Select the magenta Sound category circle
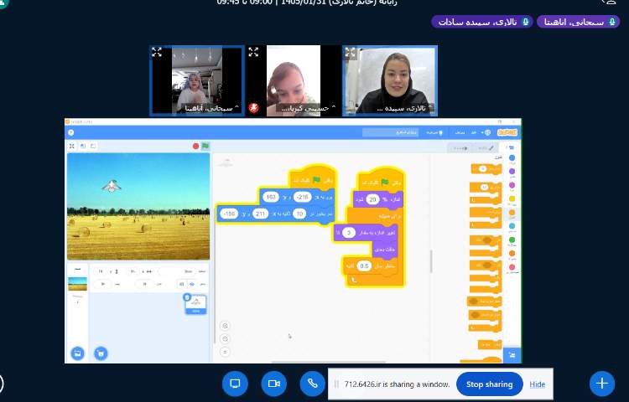The width and height of the screenshot is (629, 402). pos(512,185)
